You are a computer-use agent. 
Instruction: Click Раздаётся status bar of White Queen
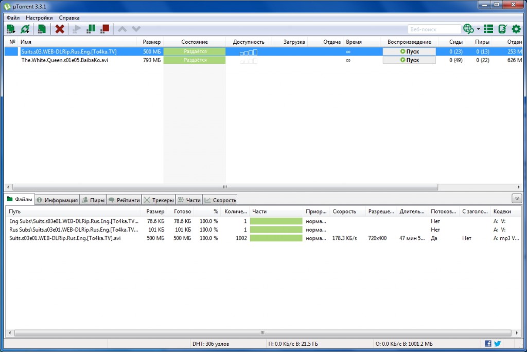(x=195, y=60)
